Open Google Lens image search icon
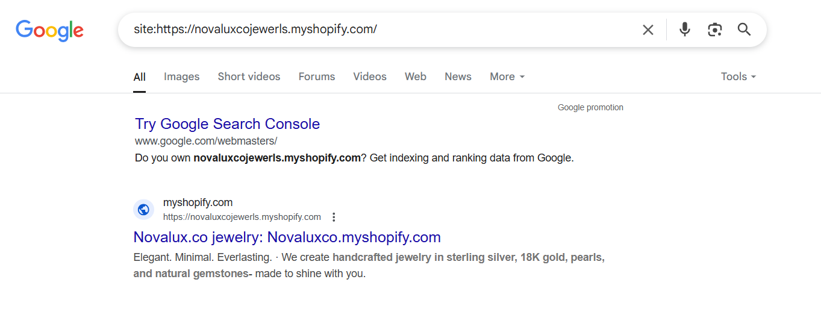Viewport: 821px width, 335px height. 714,30
